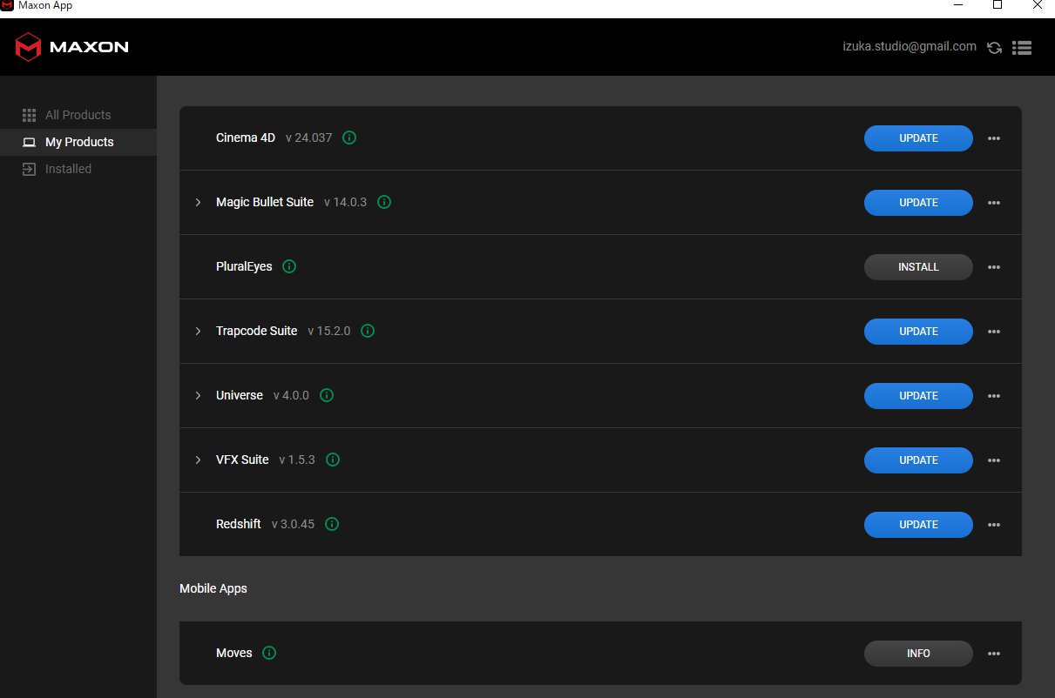
Task: Open the info icon beside Moves
Action: coord(268,653)
